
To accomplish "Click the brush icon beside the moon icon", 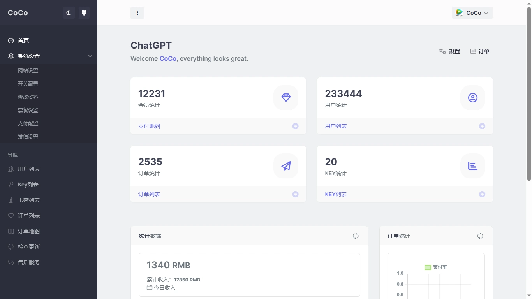I will point(84,13).
